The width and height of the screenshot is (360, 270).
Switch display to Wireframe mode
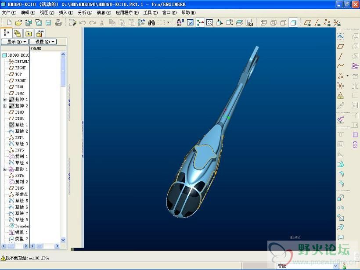click(263, 22)
